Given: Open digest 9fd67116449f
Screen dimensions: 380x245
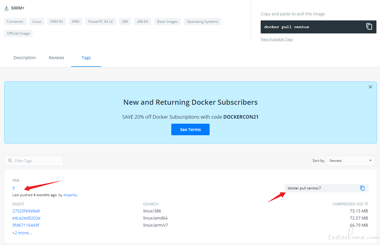Looking at the screenshot, I should (26, 225).
